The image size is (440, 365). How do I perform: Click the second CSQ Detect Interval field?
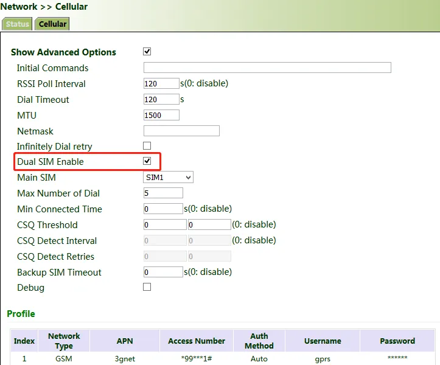pos(209,240)
